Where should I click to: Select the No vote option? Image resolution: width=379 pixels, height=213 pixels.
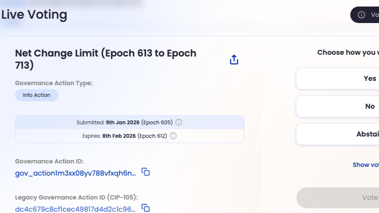(347, 106)
